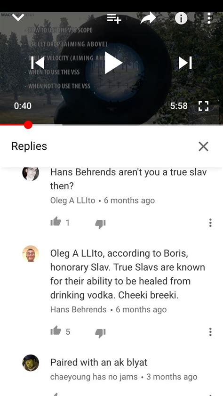Dislike Oleg A LLIto's reply

point(100,224)
